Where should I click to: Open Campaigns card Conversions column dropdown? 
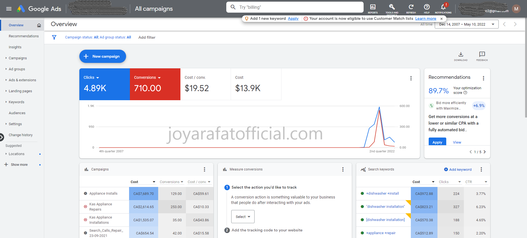click(171, 182)
